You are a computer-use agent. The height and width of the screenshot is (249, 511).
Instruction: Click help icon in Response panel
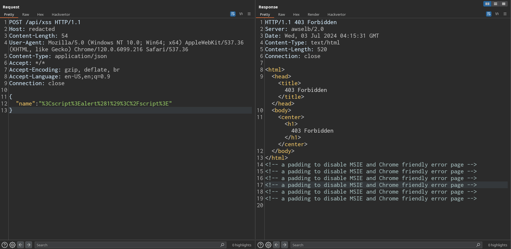(x=261, y=245)
